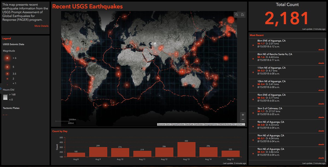Click the Esri source attribution text
This screenshot has height=167, width=328.
tap(201, 124)
